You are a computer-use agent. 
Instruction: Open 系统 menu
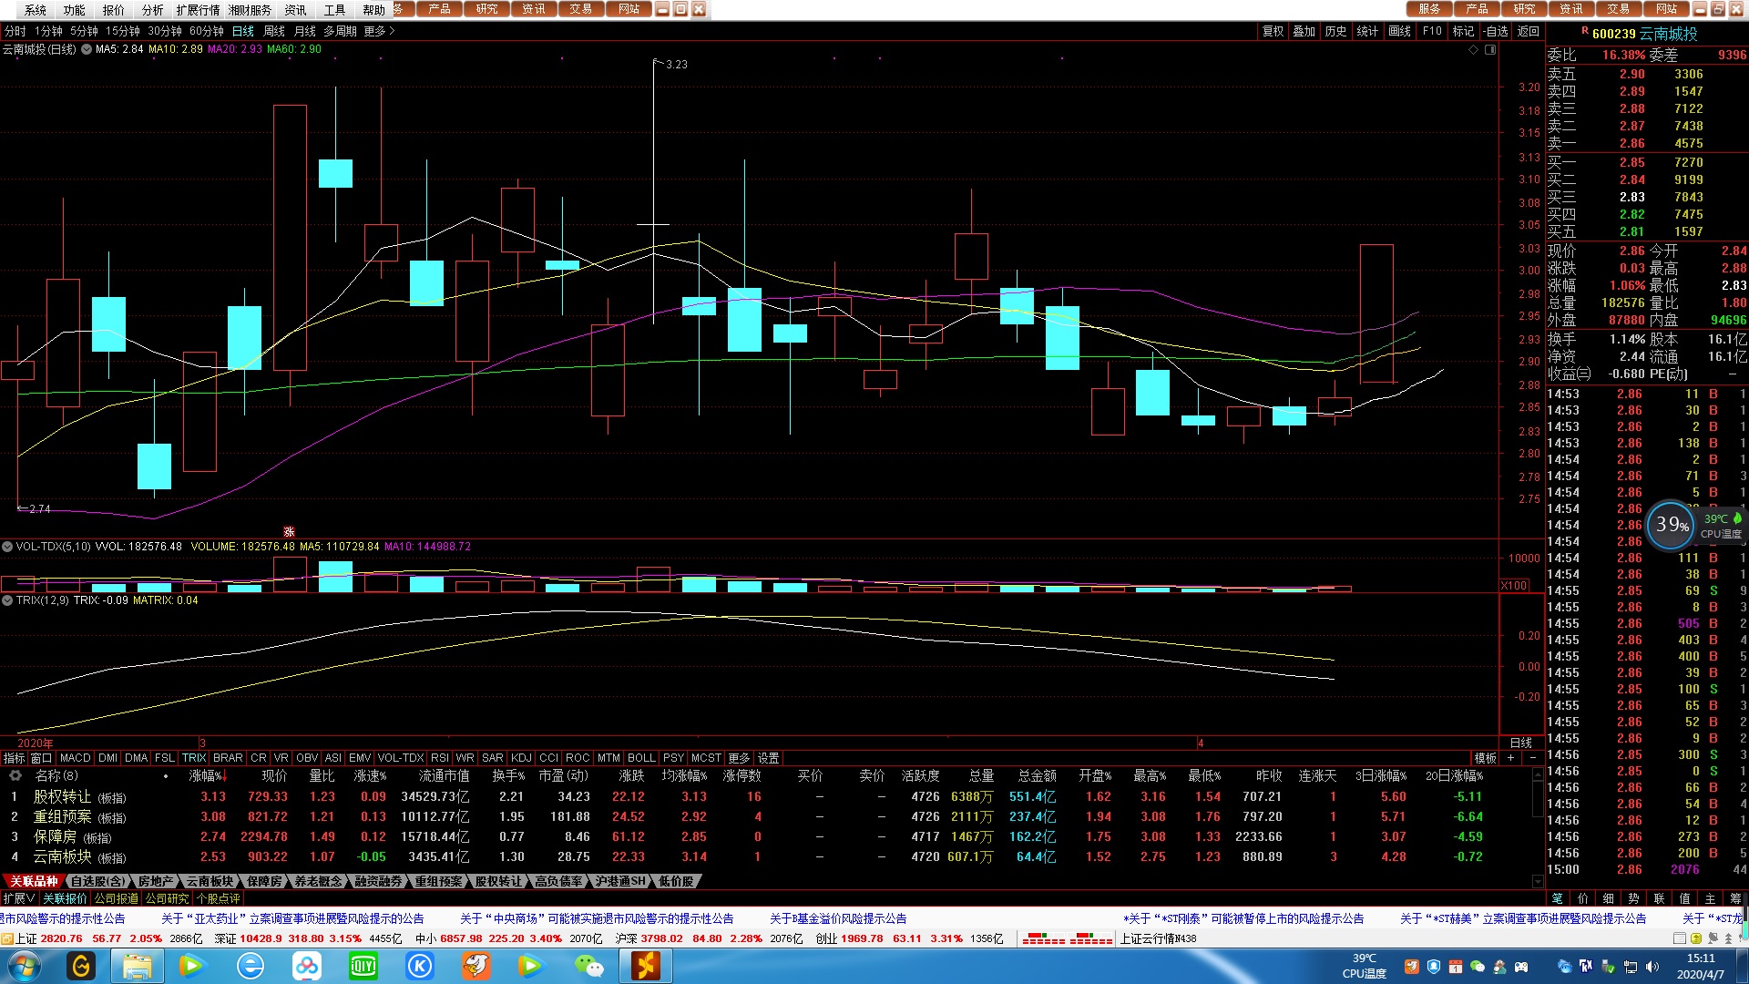tap(36, 10)
